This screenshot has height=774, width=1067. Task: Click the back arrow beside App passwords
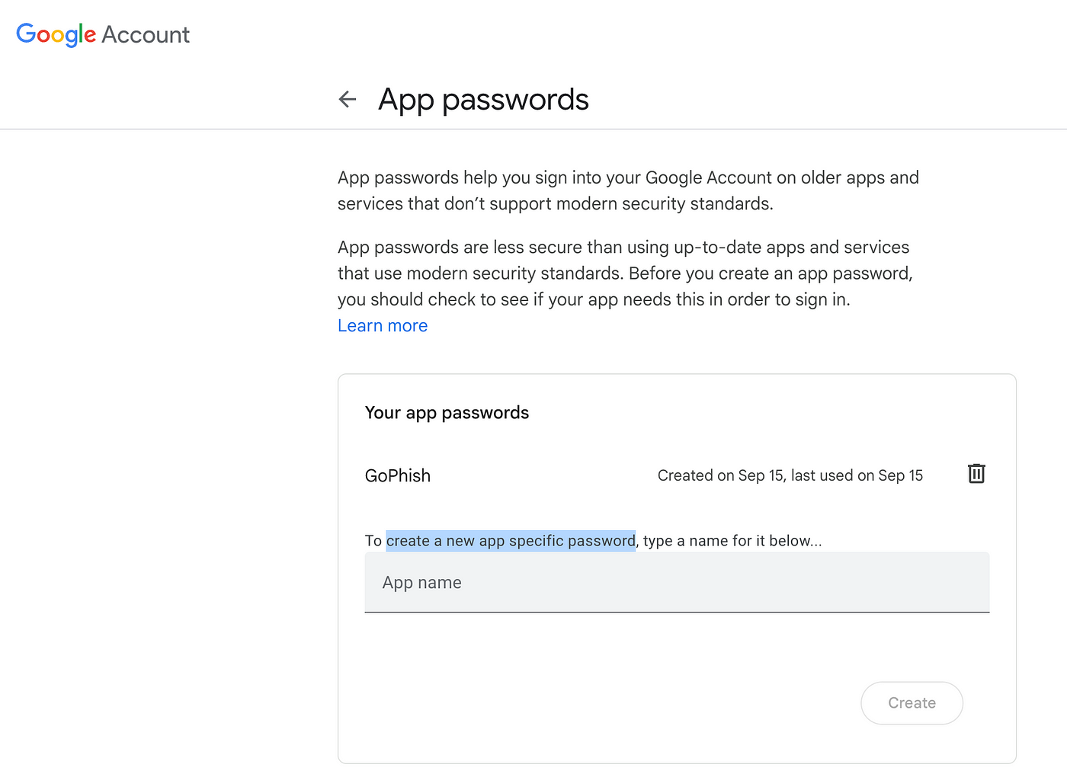pos(348,99)
